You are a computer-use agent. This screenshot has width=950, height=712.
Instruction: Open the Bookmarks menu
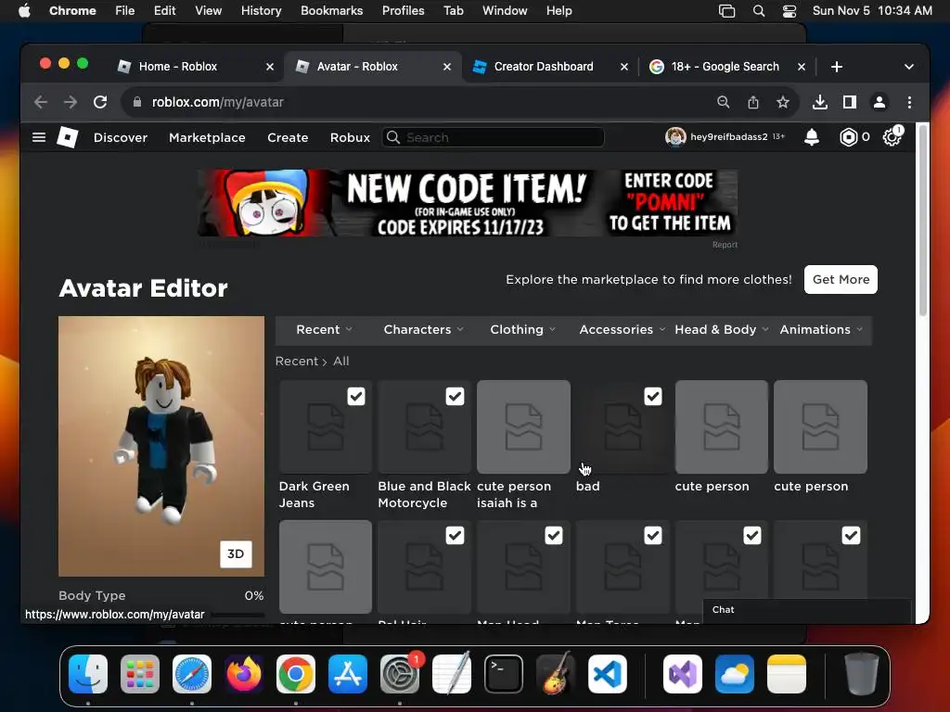pyautogui.click(x=331, y=11)
